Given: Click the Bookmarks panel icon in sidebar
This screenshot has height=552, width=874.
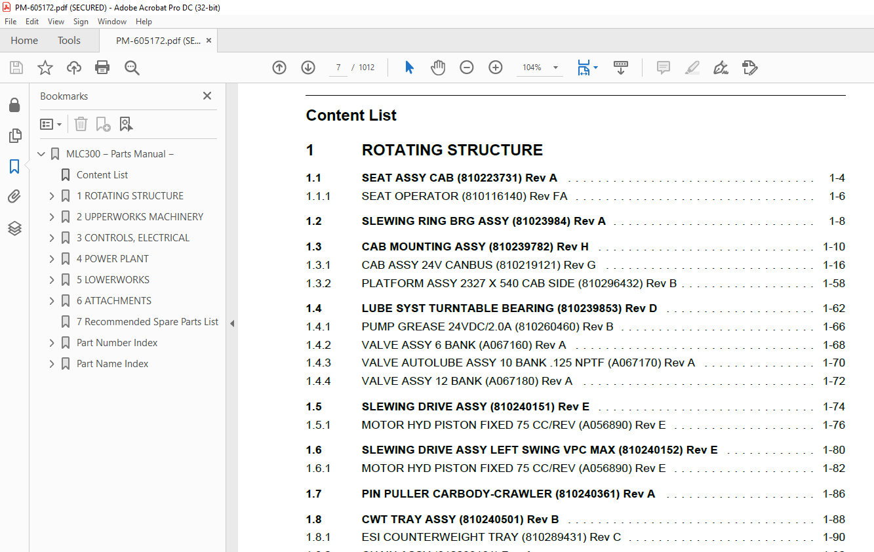Looking at the screenshot, I should [x=14, y=167].
